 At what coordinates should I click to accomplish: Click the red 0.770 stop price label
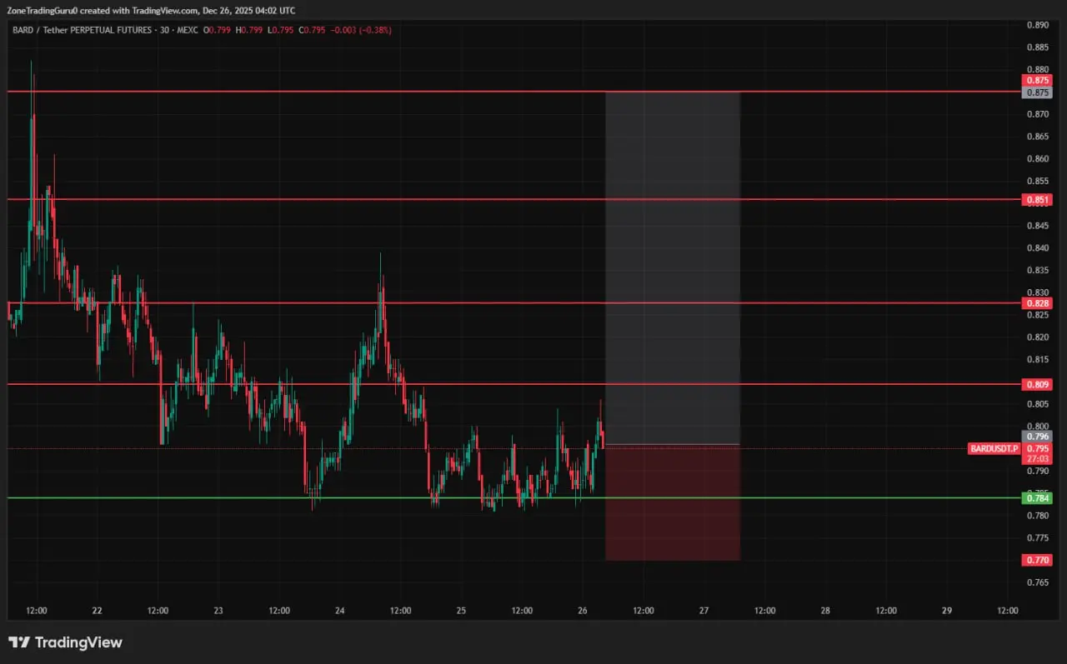tap(1038, 561)
